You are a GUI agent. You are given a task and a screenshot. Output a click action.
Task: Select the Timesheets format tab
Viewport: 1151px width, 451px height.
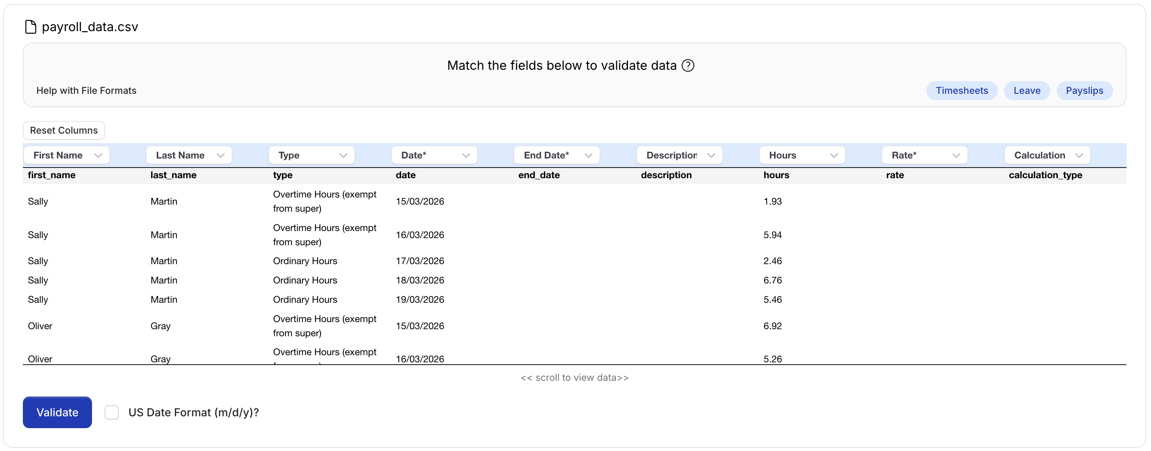tap(962, 91)
